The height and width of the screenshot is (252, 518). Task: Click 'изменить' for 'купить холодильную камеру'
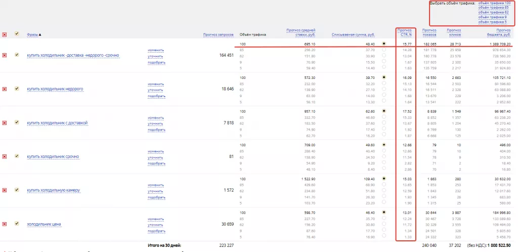[156, 185]
